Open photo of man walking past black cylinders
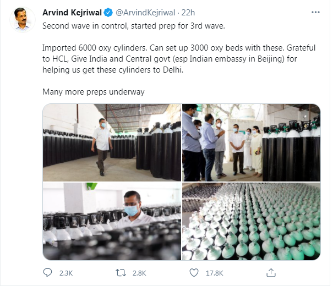 [x=112, y=141]
